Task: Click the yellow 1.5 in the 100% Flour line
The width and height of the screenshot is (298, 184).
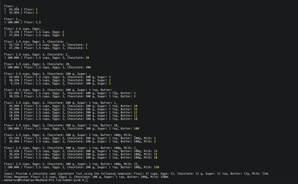Action: pyautogui.click(x=38, y=22)
